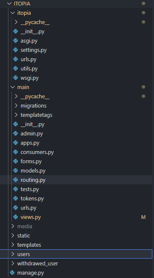Click Python icon of itopia __init__.py
This screenshot has height=278, width=154.
point(16,32)
